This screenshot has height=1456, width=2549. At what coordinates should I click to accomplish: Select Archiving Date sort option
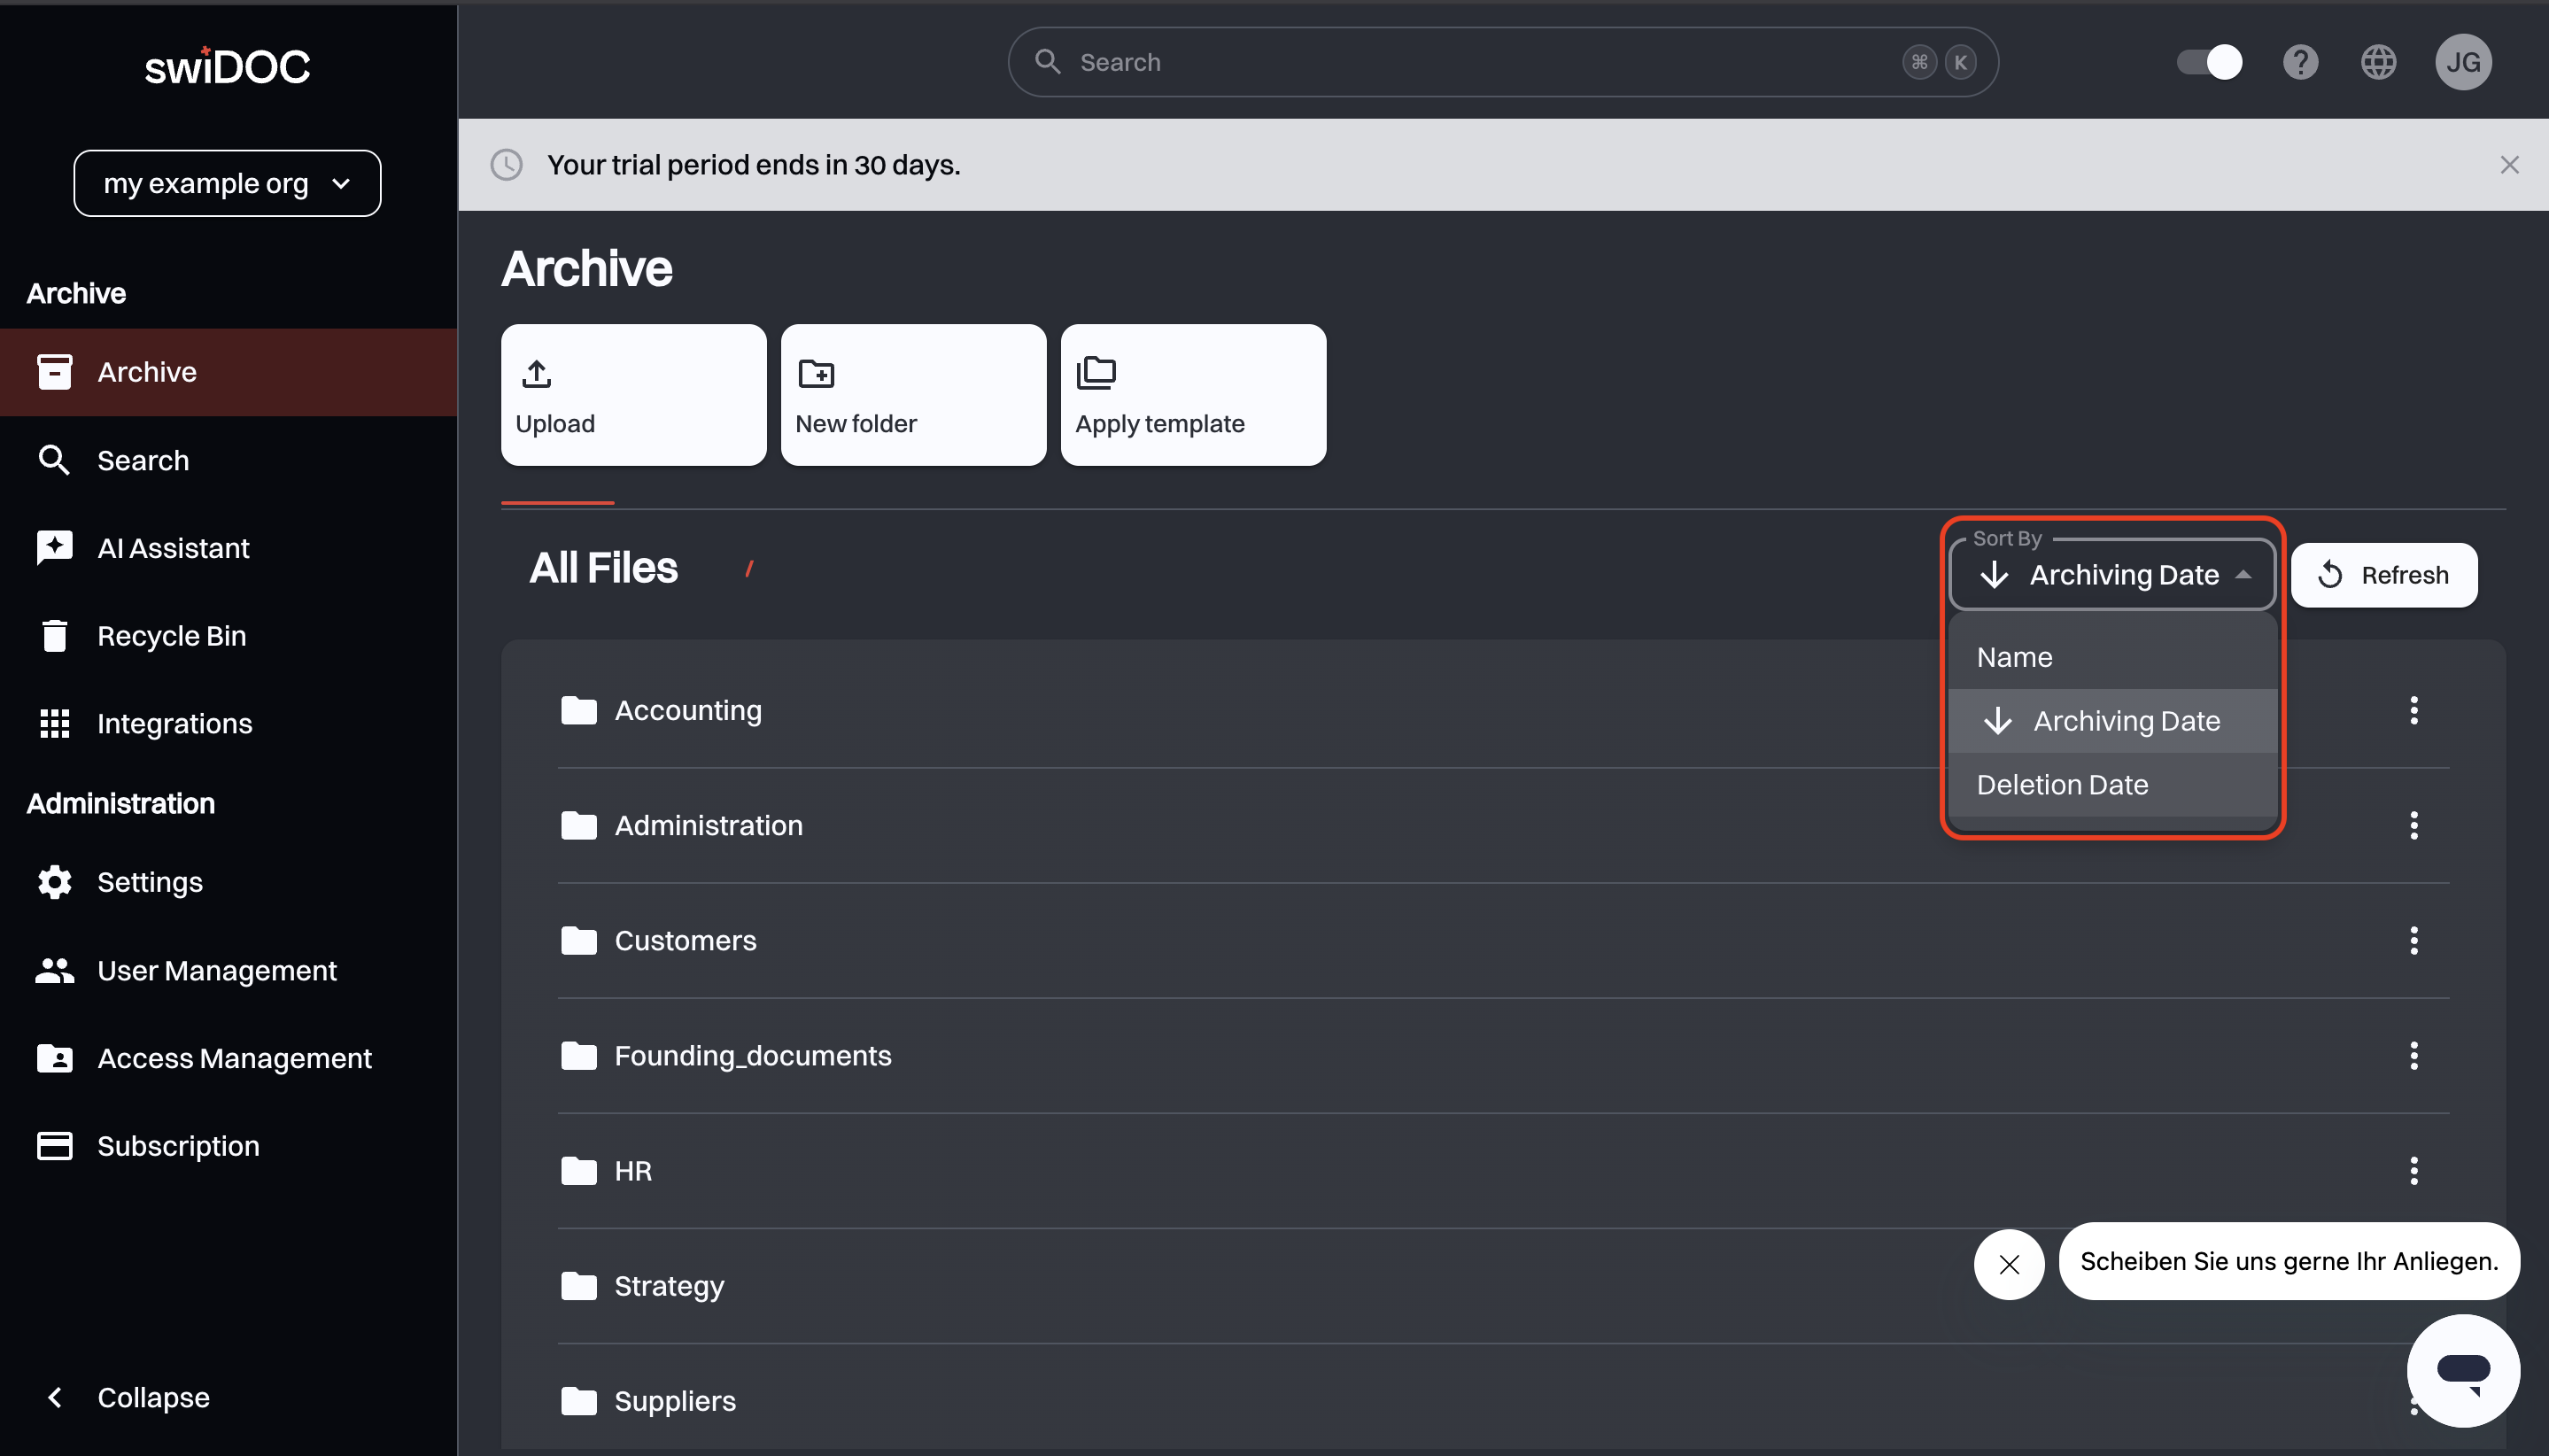(2112, 721)
